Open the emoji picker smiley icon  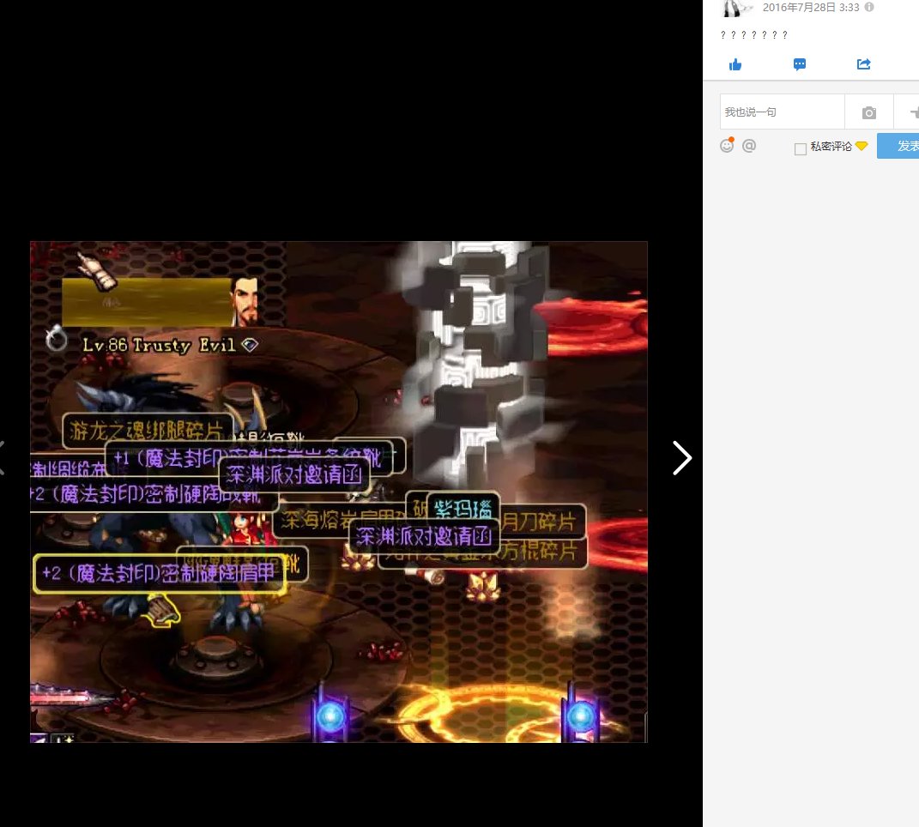click(x=727, y=145)
